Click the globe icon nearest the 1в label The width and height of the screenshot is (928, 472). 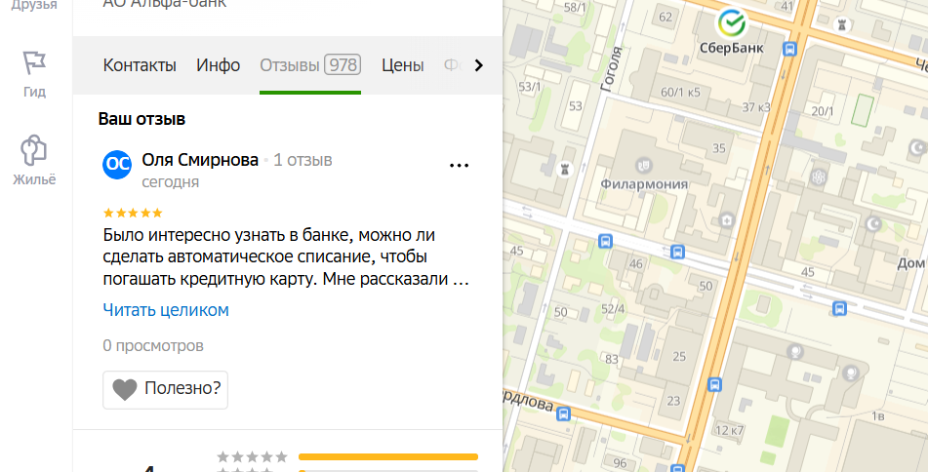tap(851, 373)
